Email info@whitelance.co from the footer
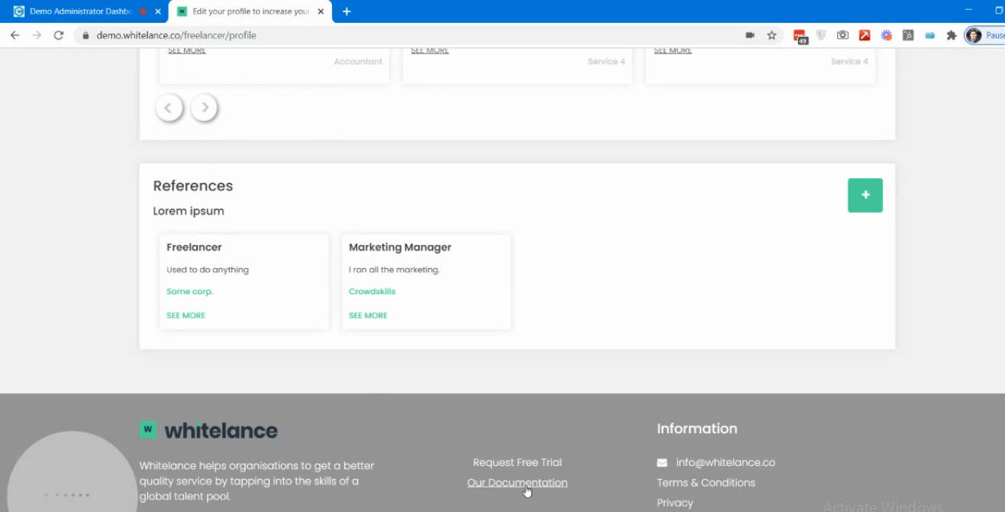 (x=725, y=462)
